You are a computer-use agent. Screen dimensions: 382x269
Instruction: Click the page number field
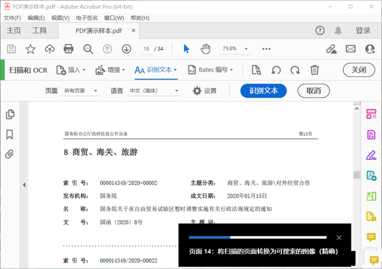point(146,49)
